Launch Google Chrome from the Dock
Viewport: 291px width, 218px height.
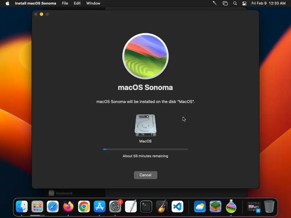coord(84,207)
